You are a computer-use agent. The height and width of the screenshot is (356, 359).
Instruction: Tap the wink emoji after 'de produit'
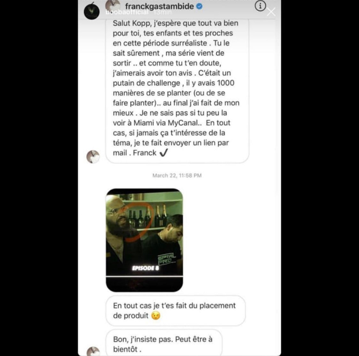156,316
